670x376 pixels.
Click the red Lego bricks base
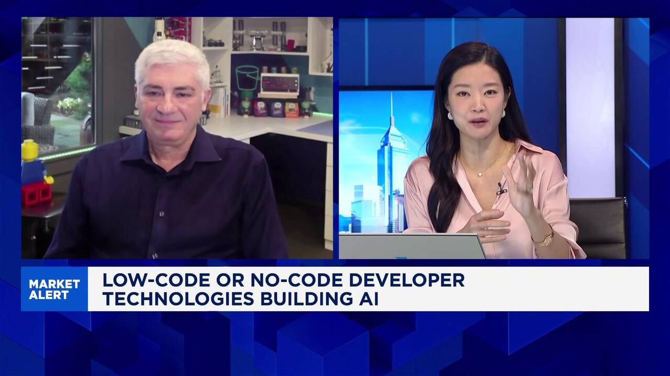coord(37,193)
